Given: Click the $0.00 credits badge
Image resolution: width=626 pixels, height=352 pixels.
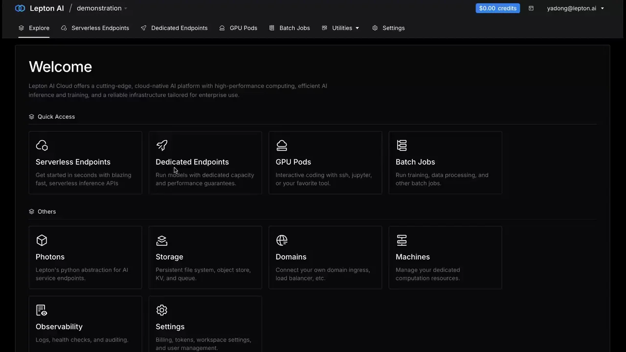Looking at the screenshot, I should coord(497,8).
